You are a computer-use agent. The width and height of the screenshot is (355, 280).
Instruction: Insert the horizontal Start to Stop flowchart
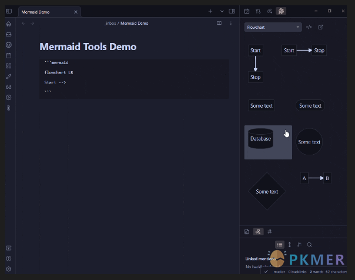click(x=304, y=50)
